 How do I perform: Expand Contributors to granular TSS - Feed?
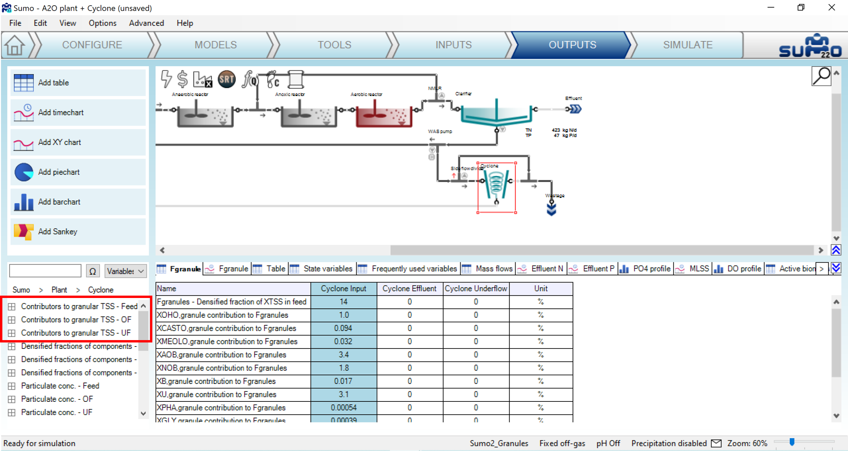12,306
